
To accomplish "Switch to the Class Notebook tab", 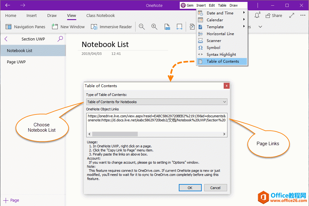I will tap(100, 15).
